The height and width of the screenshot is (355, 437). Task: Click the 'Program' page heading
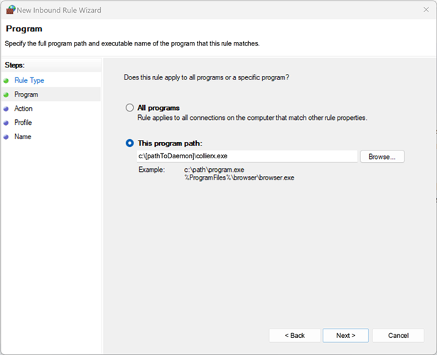point(24,28)
